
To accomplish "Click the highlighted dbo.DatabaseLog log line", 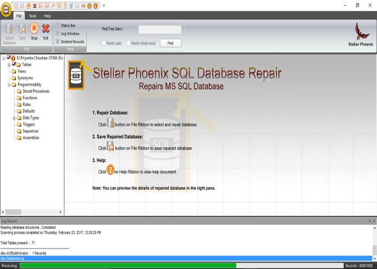I will [x=187, y=258].
